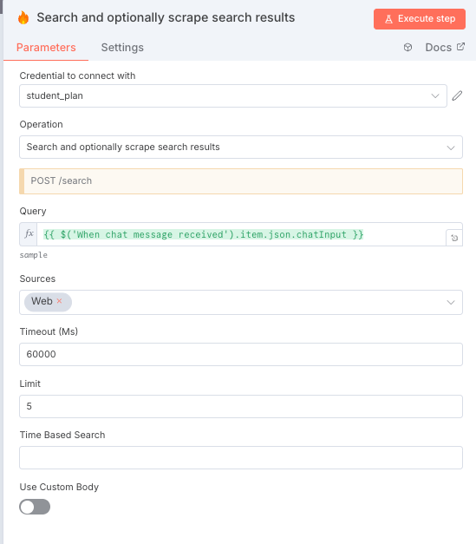476x544 pixels.
Task: Click the pencil icon to edit credential
Action: [457, 95]
